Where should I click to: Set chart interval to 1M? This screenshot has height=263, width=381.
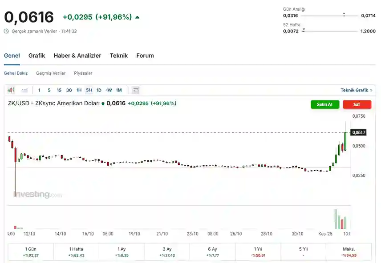(119, 90)
